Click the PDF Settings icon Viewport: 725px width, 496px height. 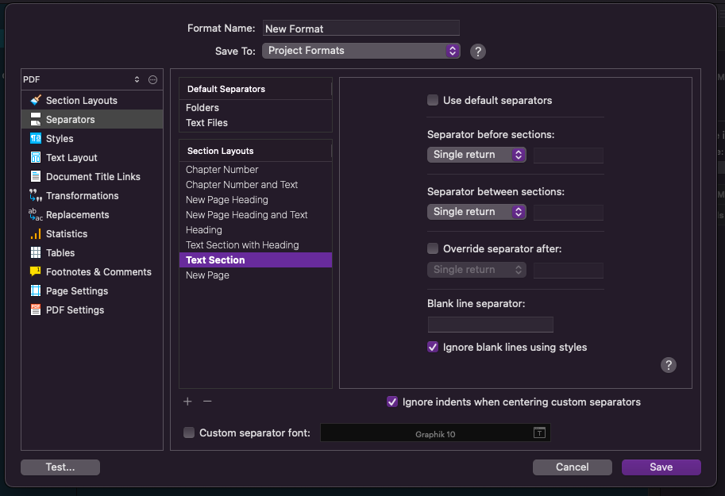click(36, 310)
